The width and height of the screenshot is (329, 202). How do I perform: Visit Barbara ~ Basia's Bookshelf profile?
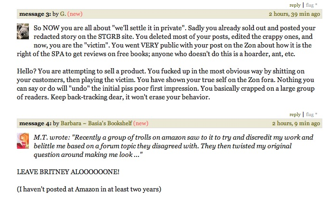tap(96, 123)
